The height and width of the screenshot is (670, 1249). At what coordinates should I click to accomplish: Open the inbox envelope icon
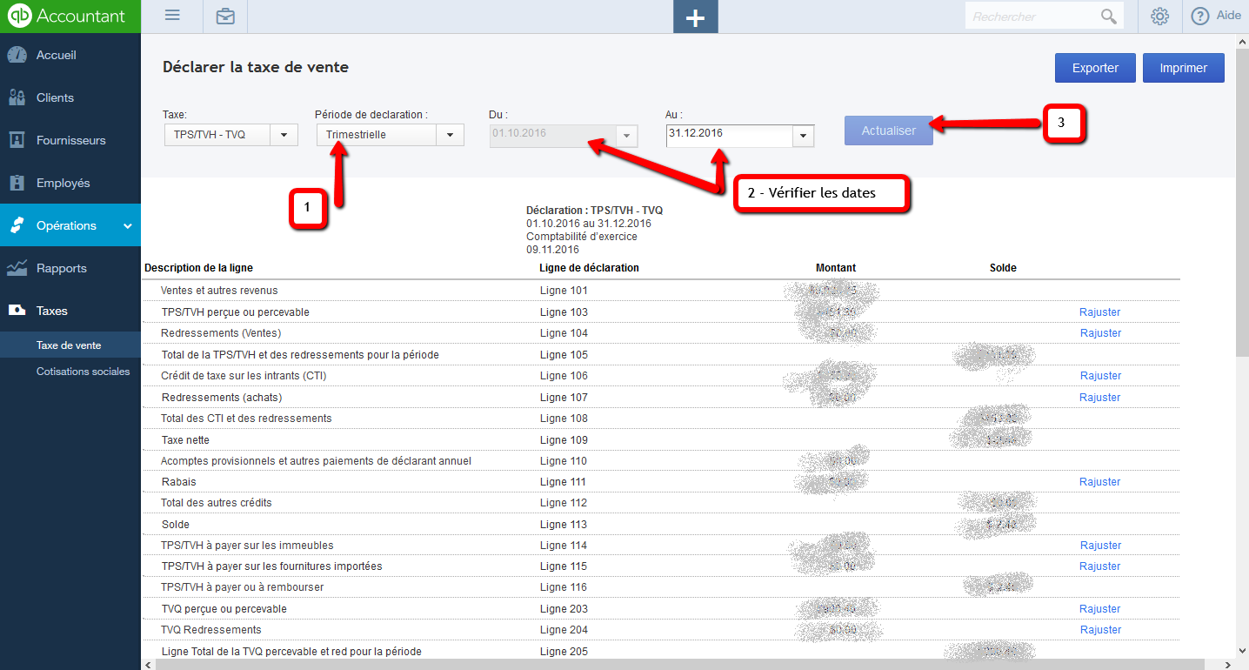tap(224, 17)
